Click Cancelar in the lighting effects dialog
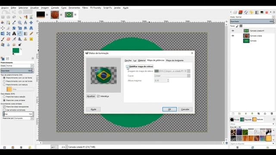This screenshot has height=155, width=276. tap(185, 109)
